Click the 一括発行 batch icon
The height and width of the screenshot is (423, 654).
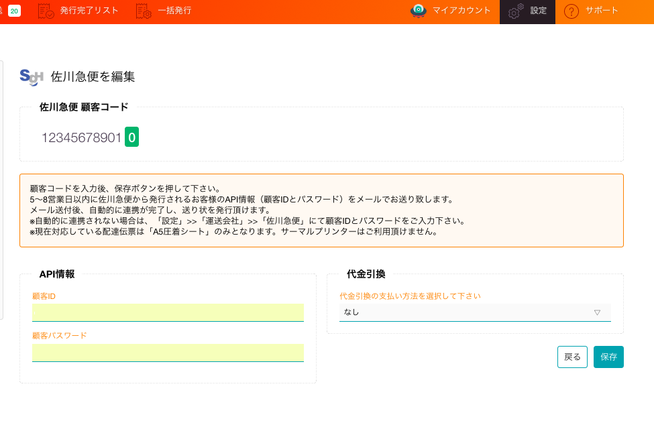pos(144,11)
